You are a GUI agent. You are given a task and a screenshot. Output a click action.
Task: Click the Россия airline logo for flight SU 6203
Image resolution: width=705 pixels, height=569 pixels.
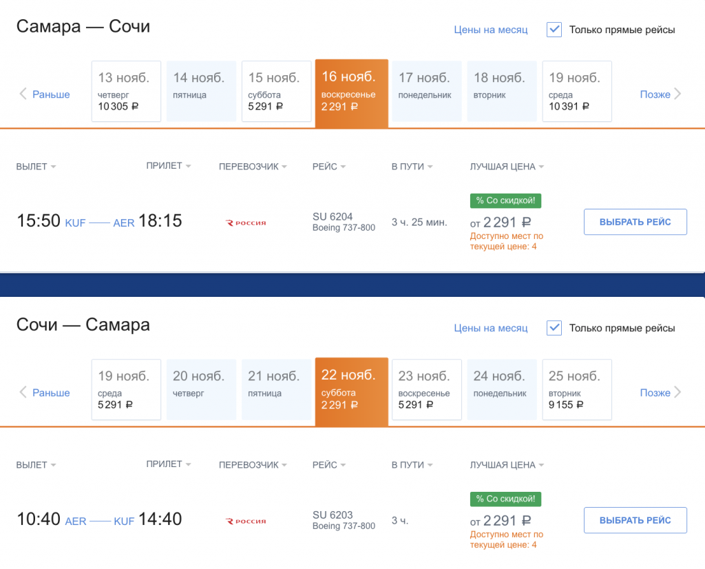[246, 521]
